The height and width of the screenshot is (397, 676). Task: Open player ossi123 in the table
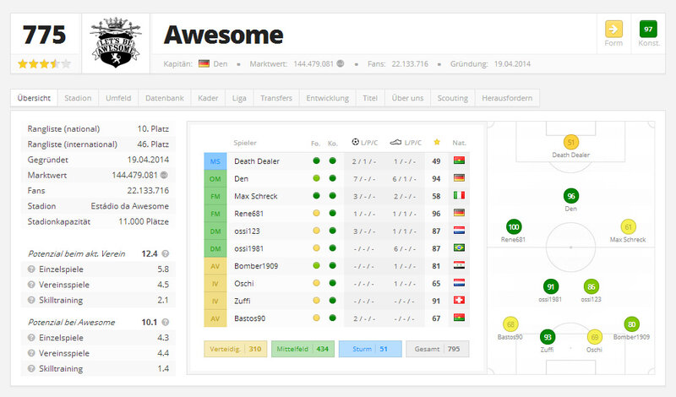coord(247,231)
